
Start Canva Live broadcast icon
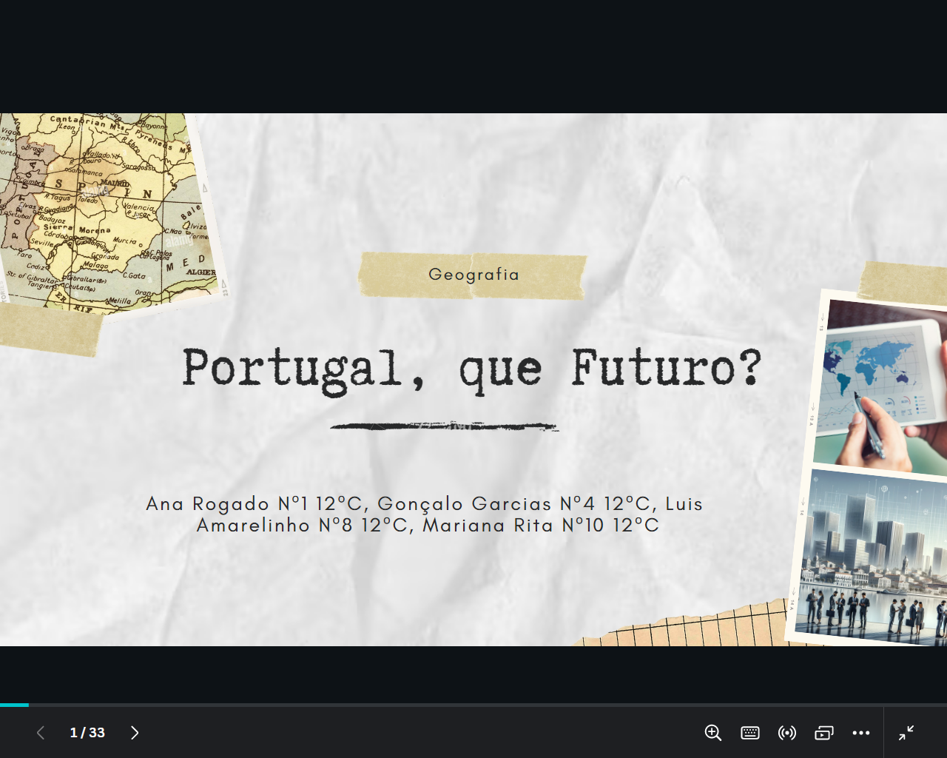(x=787, y=733)
